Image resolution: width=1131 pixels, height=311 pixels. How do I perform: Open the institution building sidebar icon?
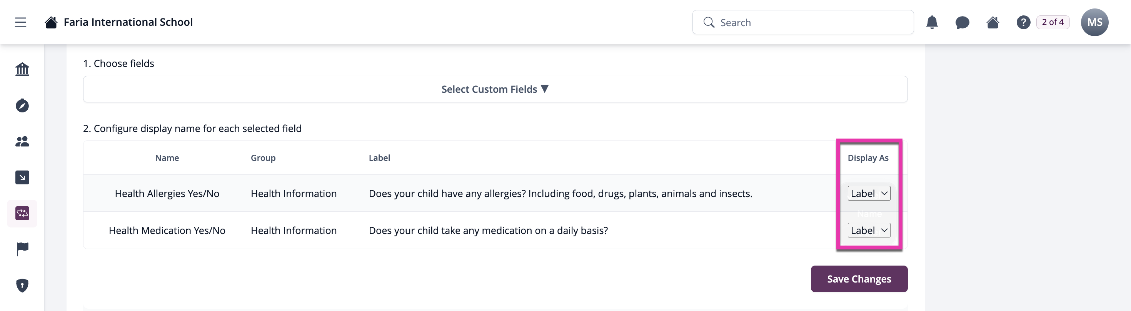coord(22,69)
